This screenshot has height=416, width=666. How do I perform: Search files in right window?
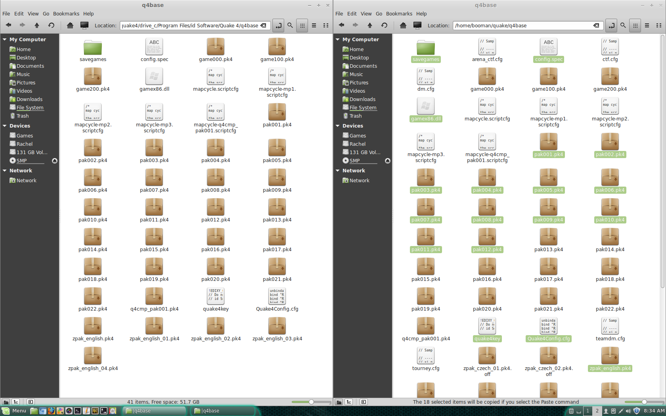[623, 25]
